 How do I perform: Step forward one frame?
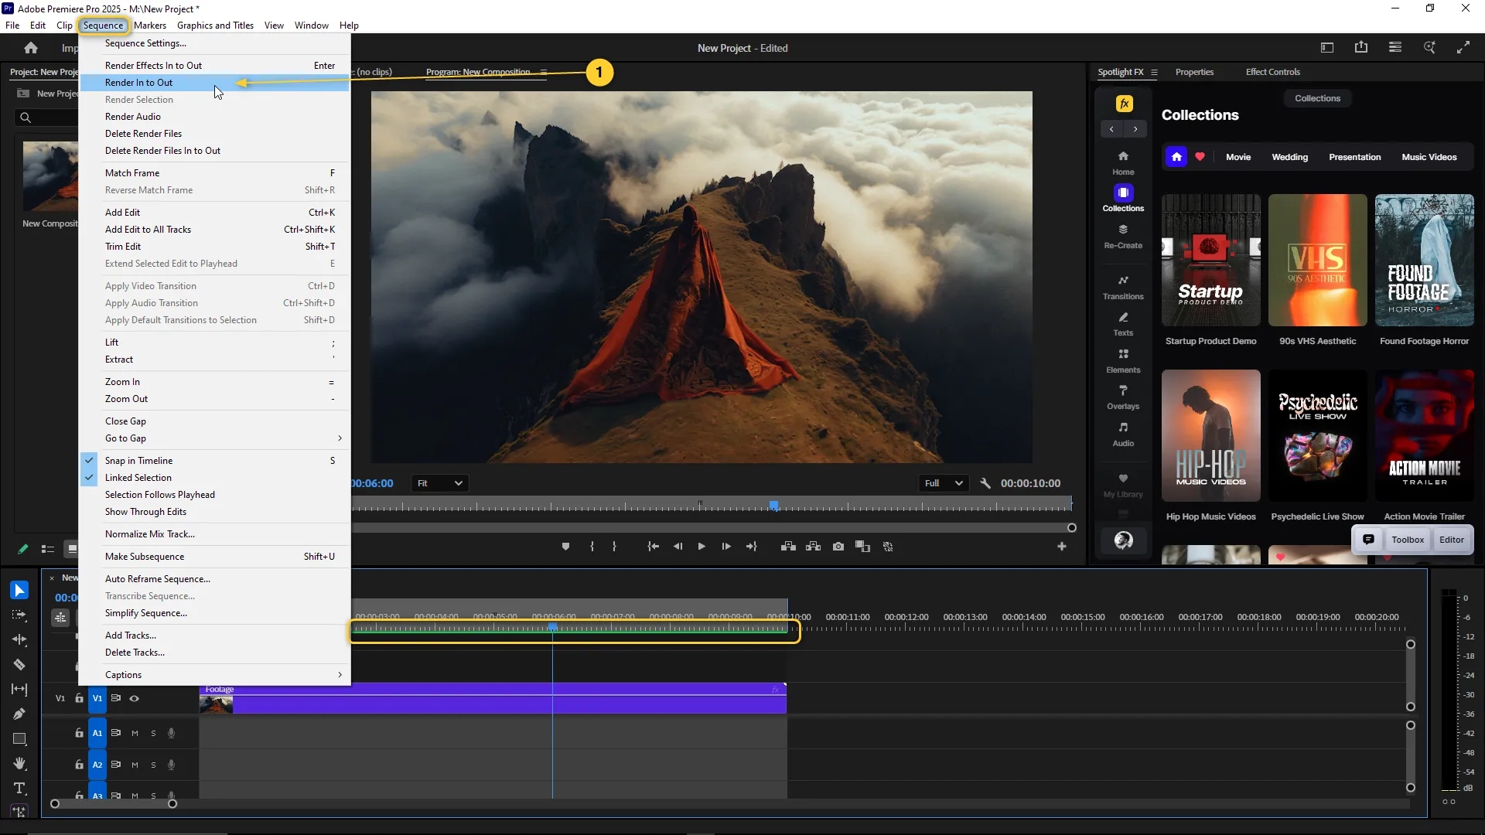tap(726, 547)
